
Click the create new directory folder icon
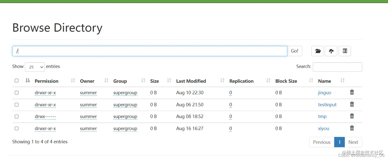318,51
